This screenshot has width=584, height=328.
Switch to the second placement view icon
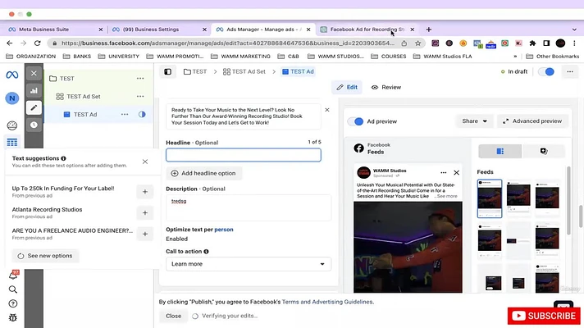click(544, 151)
